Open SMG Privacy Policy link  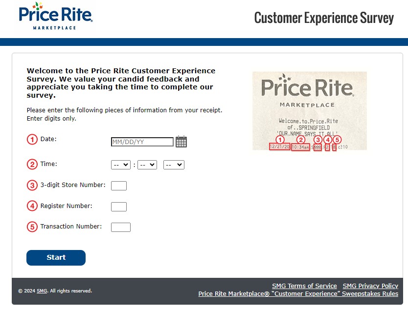370,286
